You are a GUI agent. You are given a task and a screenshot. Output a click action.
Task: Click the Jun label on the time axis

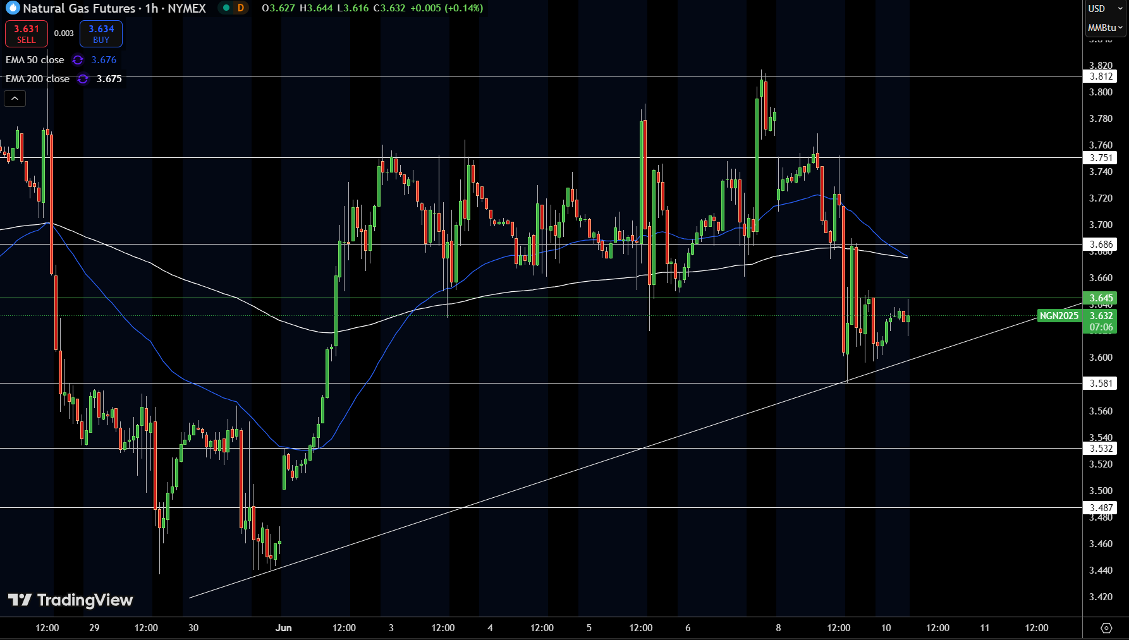tap(284, 628)
